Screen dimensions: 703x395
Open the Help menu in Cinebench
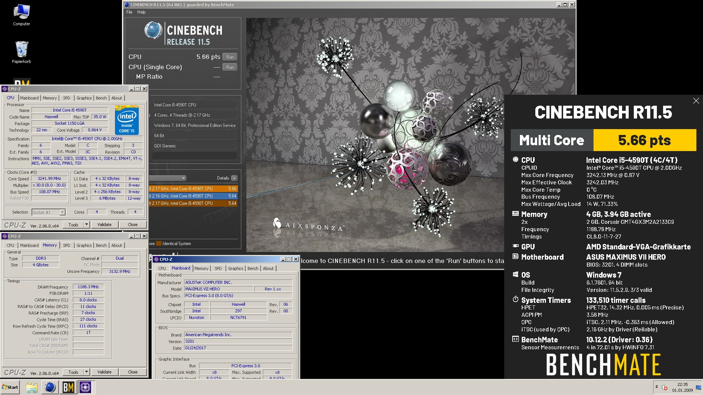pos(141,12)
